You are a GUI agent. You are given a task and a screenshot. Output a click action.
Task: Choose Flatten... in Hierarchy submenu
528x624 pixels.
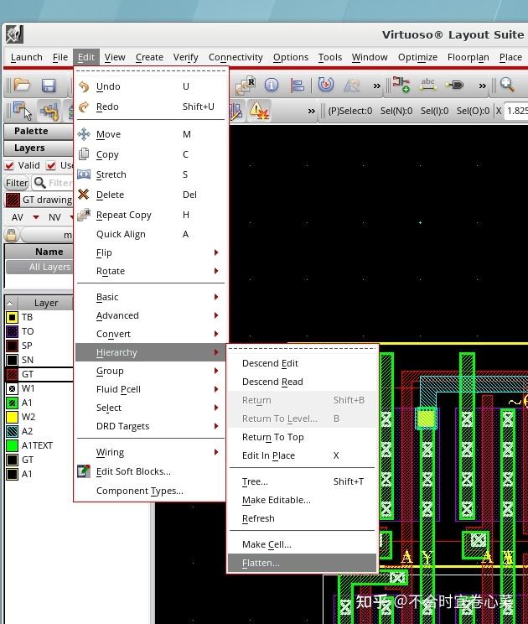[302, 563]
